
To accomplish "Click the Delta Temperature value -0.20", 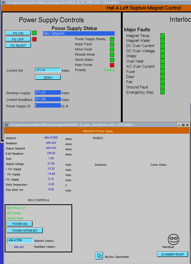I will 51,184.
